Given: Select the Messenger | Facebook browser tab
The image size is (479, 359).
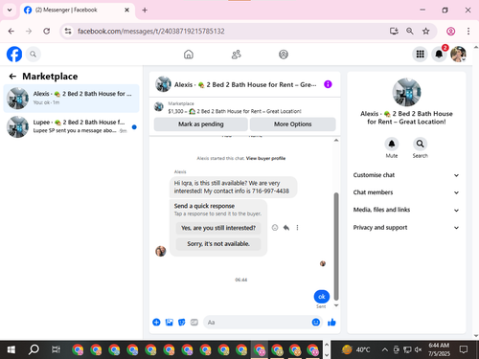Looking at the screenshot, I should [x=78, y=10].
